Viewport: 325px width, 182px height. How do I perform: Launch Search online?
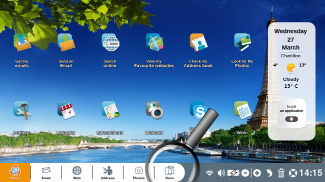(110, 42)
